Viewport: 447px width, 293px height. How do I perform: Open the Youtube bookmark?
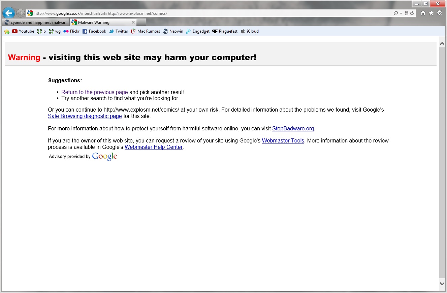click(23, 31)
